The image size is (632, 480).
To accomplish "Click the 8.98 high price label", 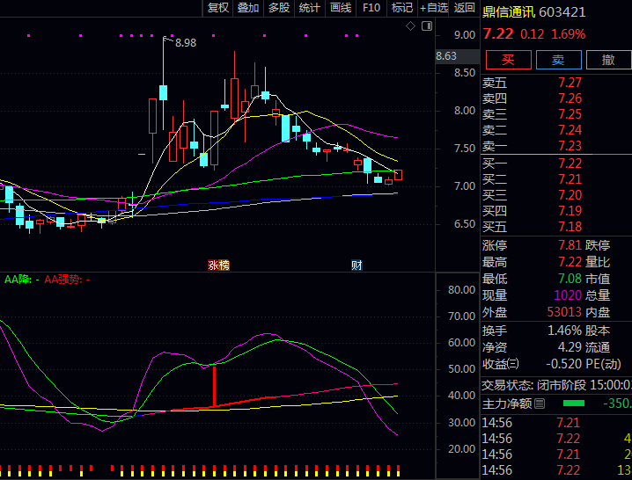I will [185, 43].
